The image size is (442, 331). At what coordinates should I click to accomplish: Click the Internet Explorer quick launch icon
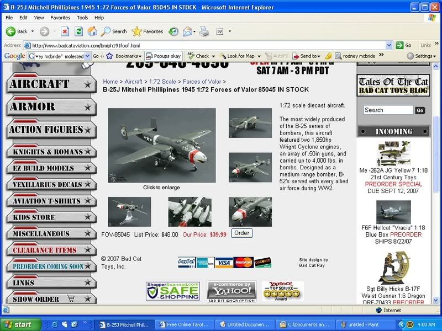55,324
